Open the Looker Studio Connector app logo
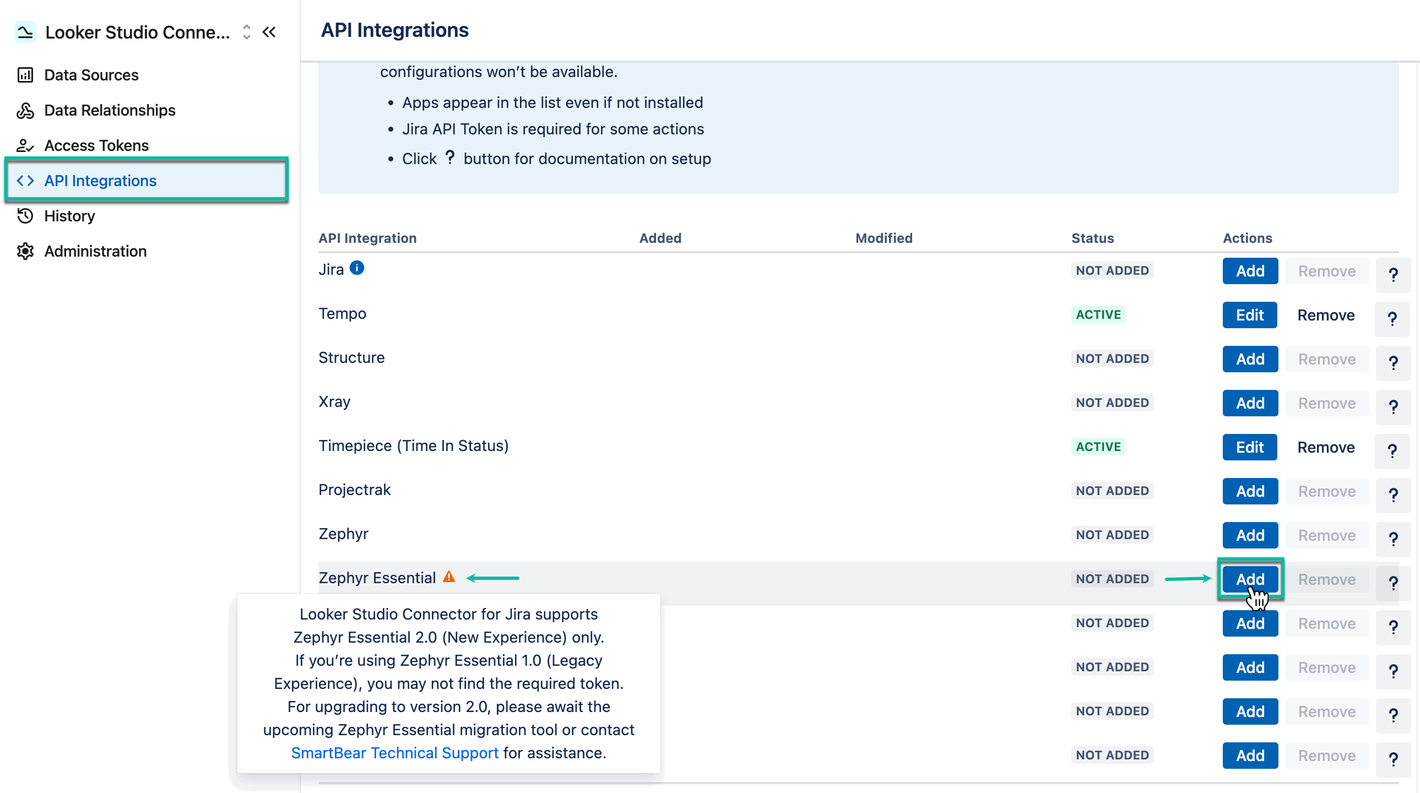Screen dimensions: 1420x793 tap(25, 31)
